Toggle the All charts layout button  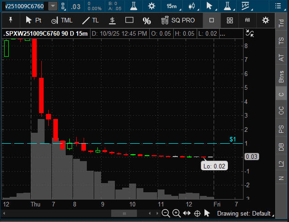click(x=247, y=20)
